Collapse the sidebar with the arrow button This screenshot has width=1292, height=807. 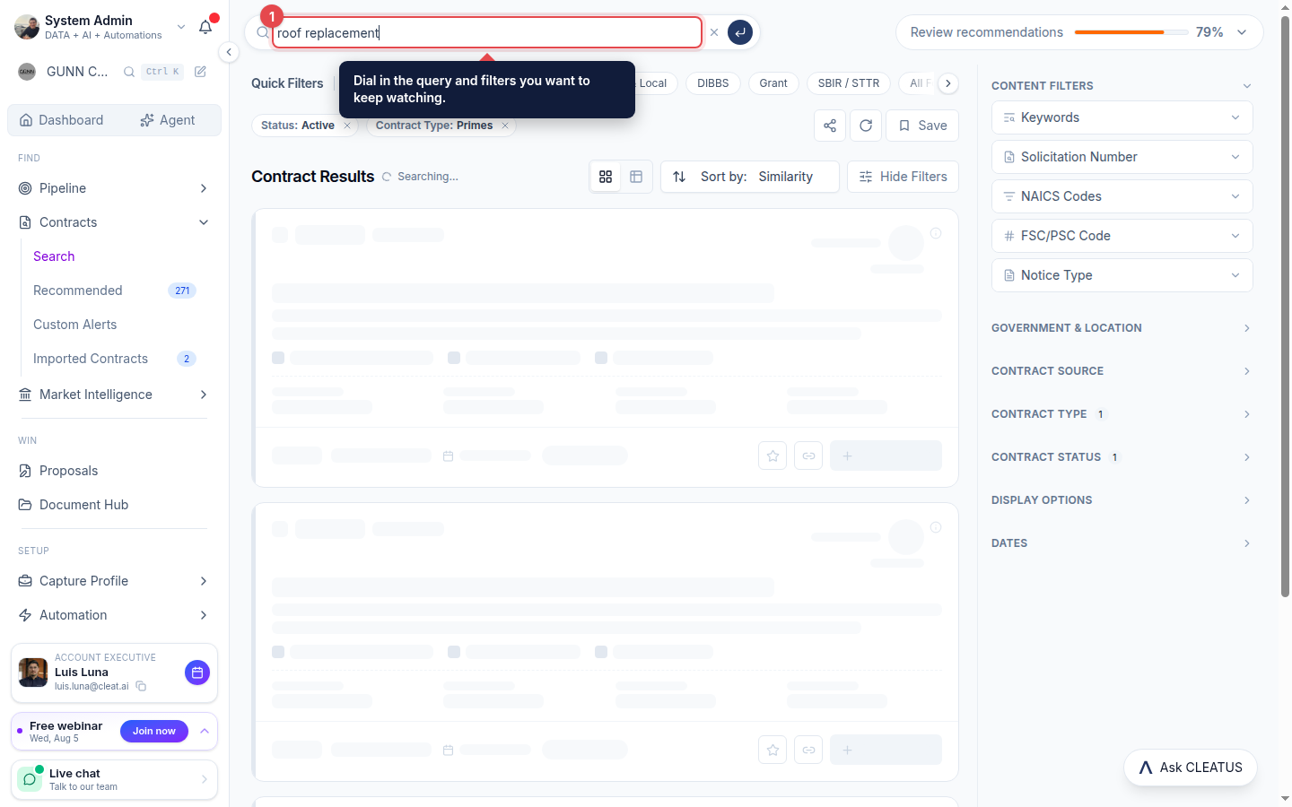(x=229, y=52)
